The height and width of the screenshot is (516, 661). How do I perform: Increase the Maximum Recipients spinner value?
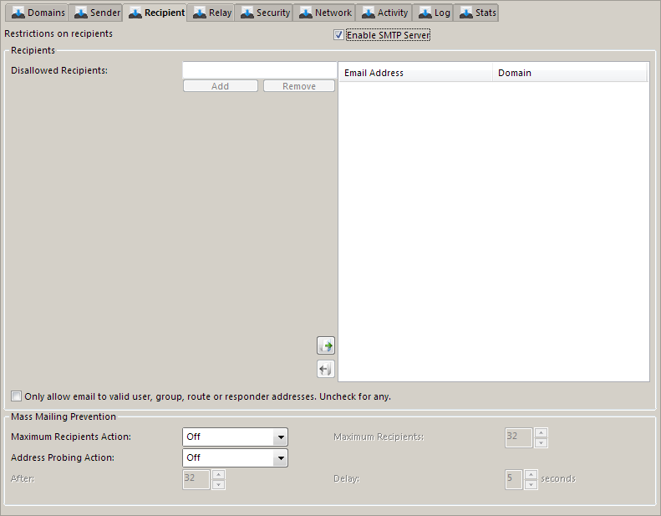tap(541, 432)
